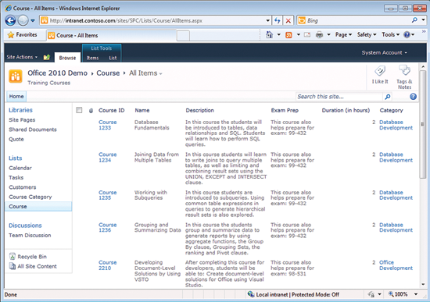Open Site Actions menu

click(x=22, y=57)
